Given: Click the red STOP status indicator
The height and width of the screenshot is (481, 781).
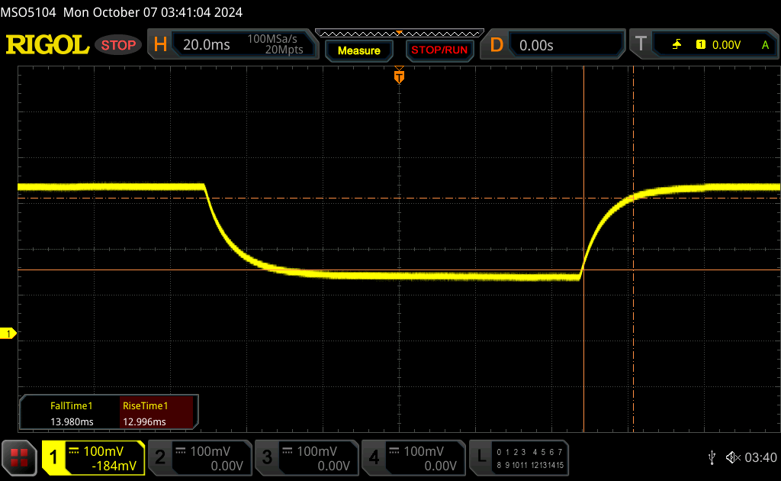Looking at the screenshot, I should point(119,45).
